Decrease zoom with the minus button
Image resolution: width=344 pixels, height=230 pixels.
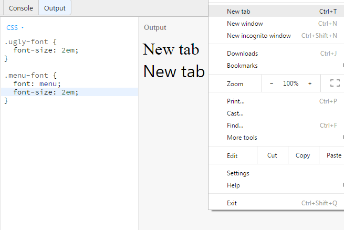pos(272,83)
